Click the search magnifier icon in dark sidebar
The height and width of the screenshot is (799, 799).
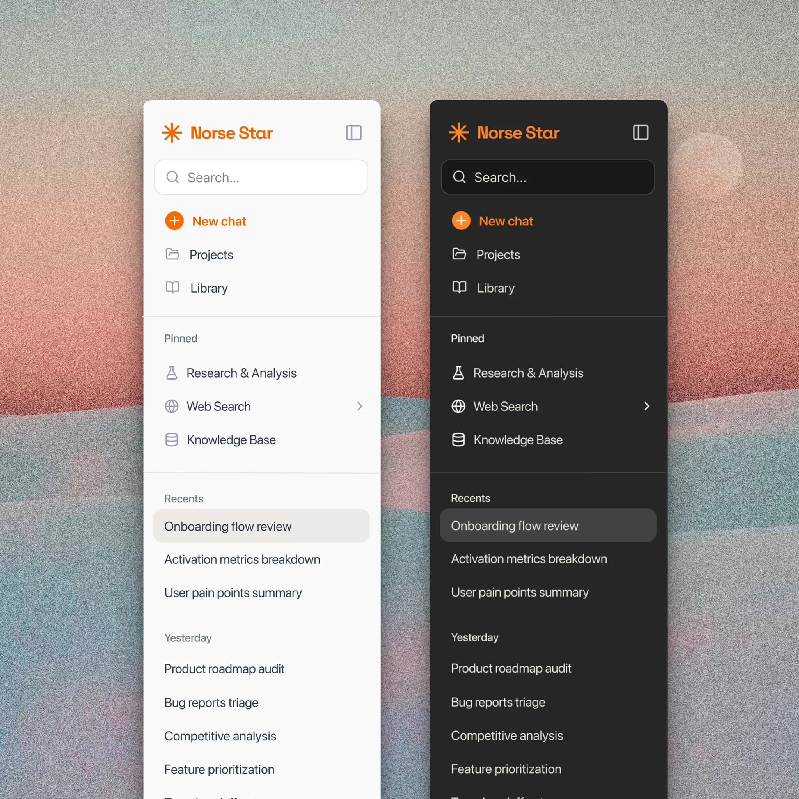(459, 177)
